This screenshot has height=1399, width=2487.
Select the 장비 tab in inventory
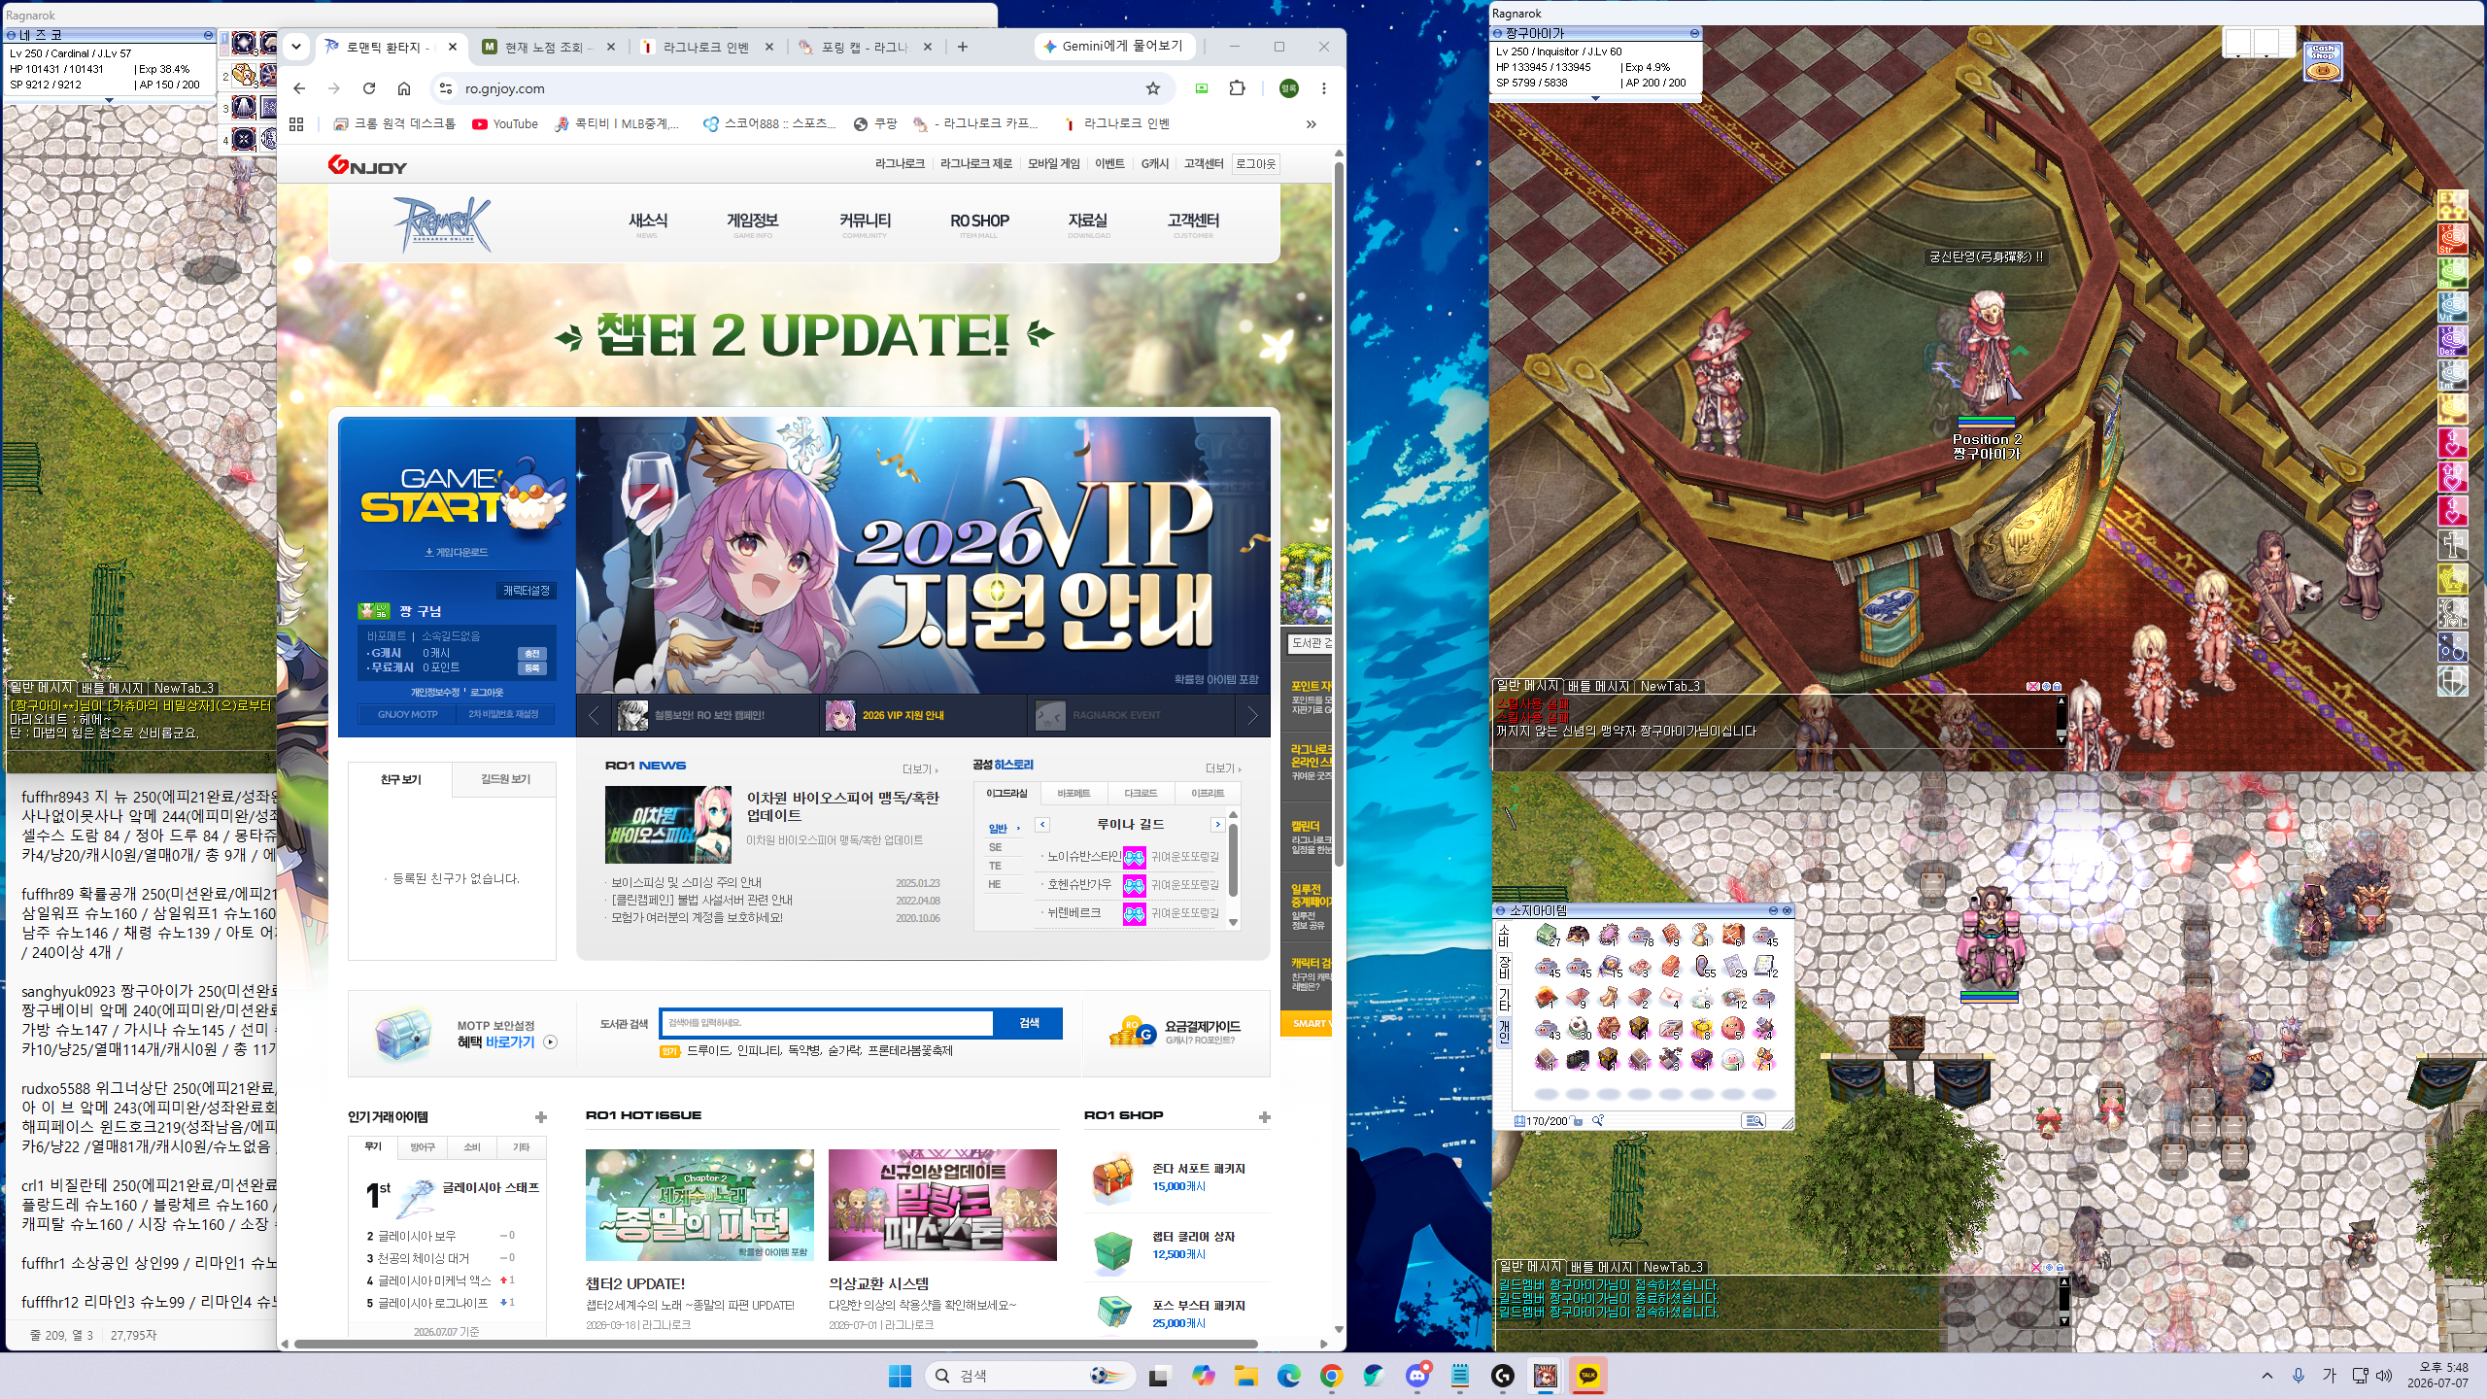pyautogui.click(x=1504, y=967)
